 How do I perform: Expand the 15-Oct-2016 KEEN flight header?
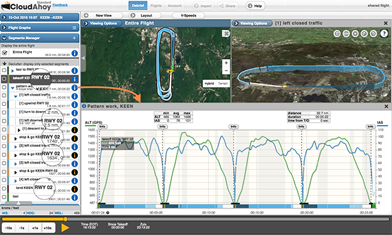(4, 17)
